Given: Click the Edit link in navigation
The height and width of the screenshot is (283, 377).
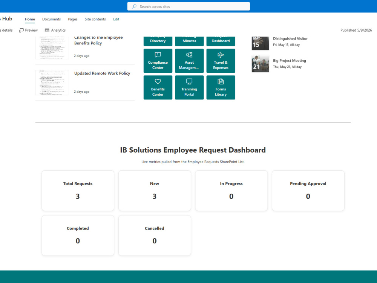Looking at the screenshot, I should click(116, 19).
